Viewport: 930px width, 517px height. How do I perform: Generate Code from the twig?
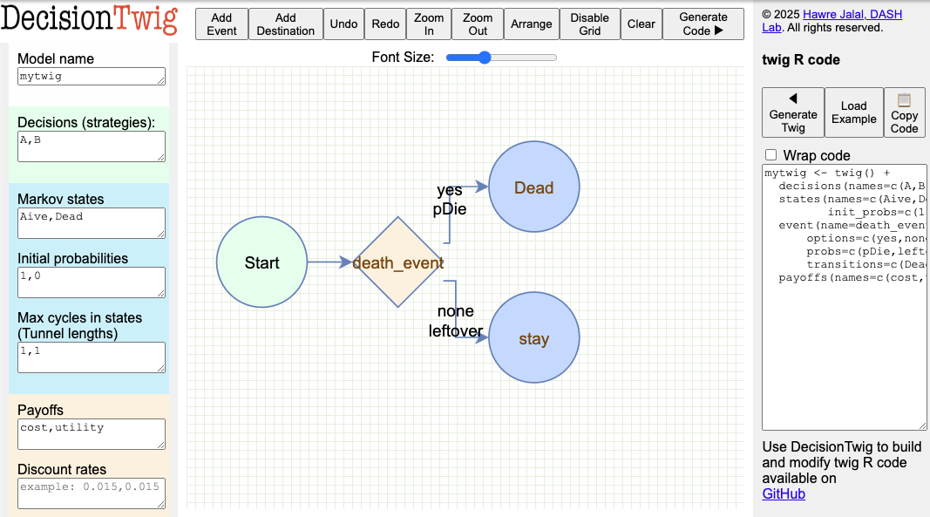tap(703, 24)
